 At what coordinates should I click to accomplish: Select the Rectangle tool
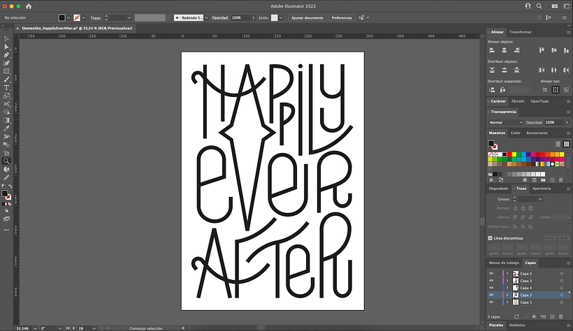click(x=6, y=71)
